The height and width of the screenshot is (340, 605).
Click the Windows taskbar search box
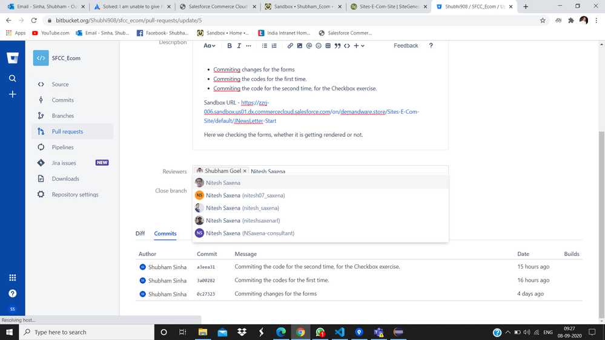(x=87, y=332)
